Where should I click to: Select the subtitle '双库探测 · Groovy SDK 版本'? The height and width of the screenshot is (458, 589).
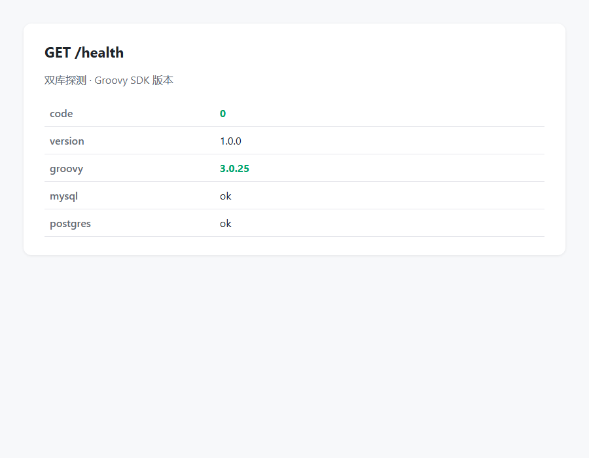pyautogui.click(x=109, y=80)
